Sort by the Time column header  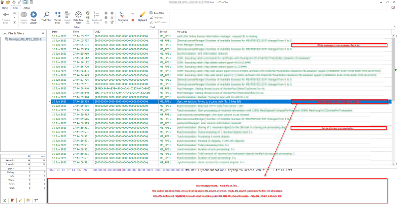(82, 32)
